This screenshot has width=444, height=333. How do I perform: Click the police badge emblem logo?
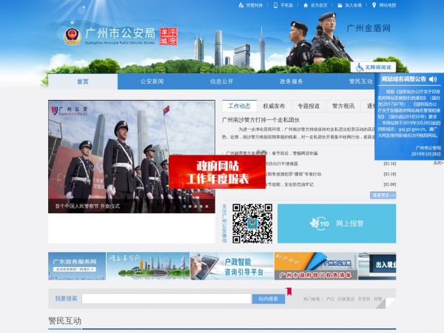point(73,36)
